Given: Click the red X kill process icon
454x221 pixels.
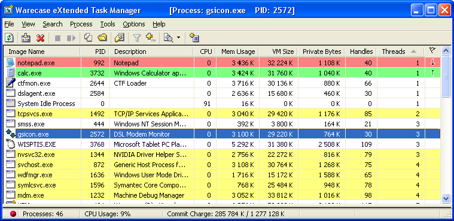Looking at the screenshot, I should click(40, 38).
